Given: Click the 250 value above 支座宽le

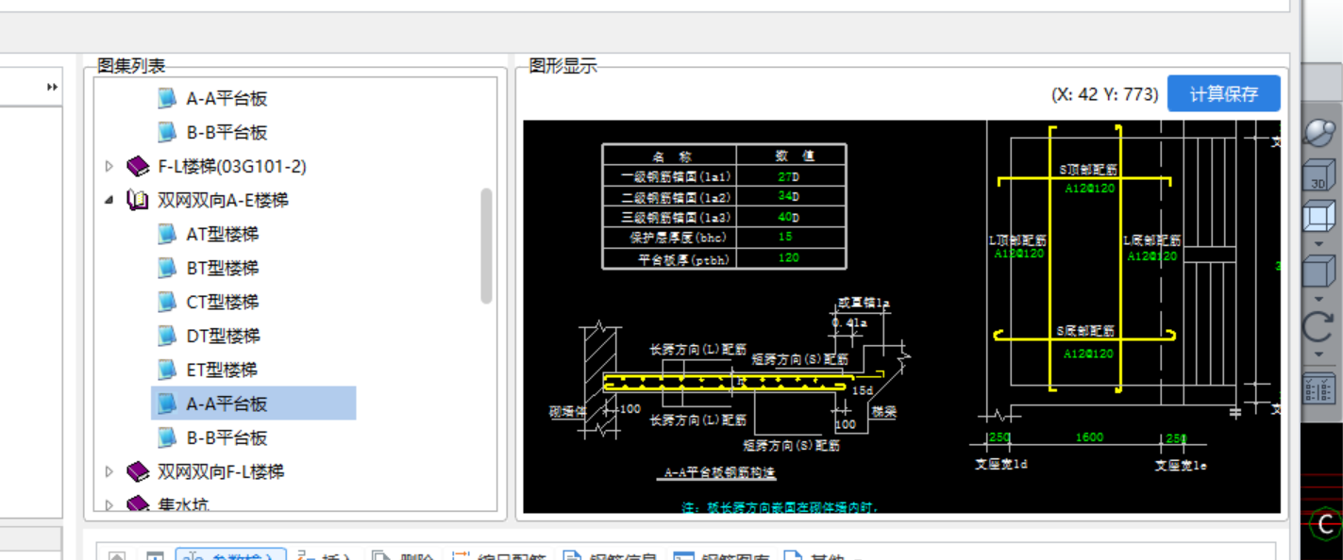Looking at the screenshot, I should [x=1177, y=438].
